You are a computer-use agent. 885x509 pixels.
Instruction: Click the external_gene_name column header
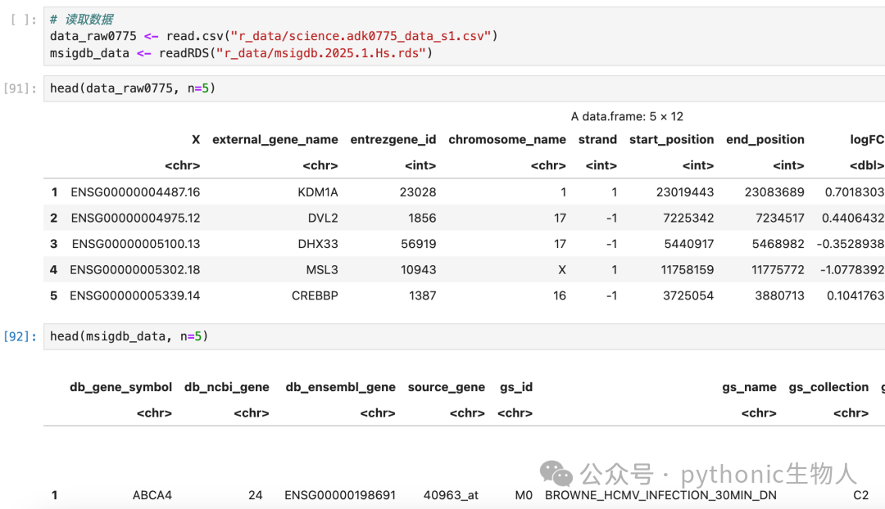pos(275,139)
